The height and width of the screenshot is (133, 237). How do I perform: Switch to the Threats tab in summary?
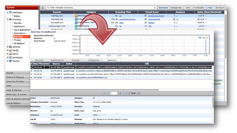pyautogui.click(x=75, y=60)
